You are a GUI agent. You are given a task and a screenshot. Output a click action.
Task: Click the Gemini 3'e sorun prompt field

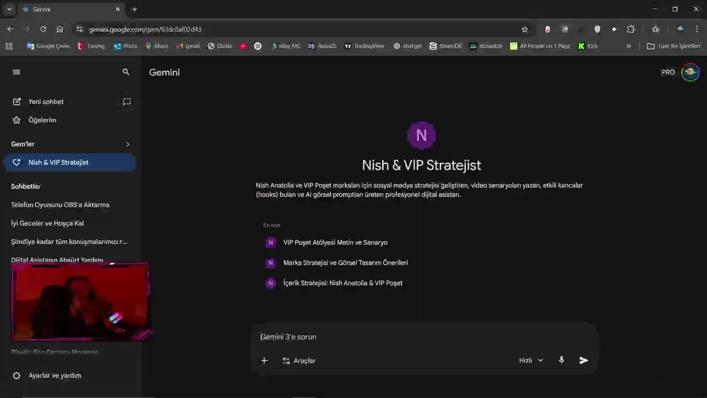click(424, 337)
